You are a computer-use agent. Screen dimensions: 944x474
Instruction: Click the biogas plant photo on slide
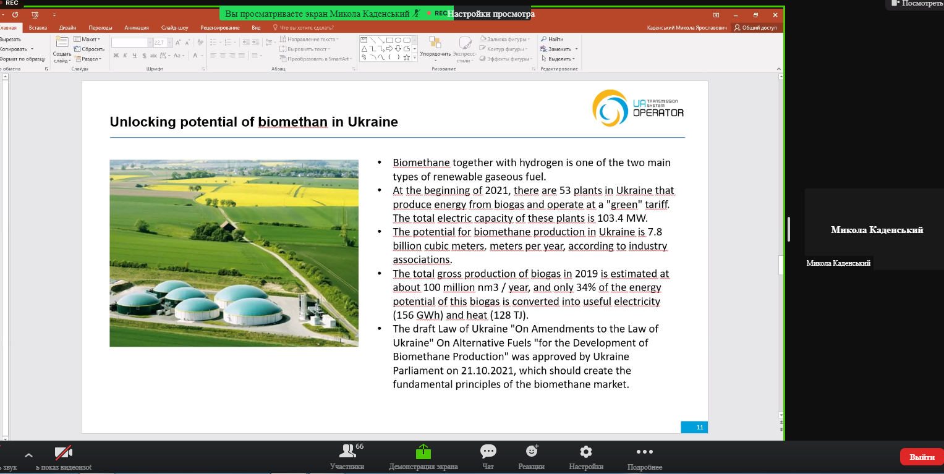click(x=234, y=253)
